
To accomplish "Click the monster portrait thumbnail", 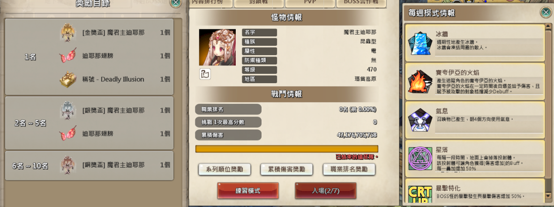I will [217, 47].
